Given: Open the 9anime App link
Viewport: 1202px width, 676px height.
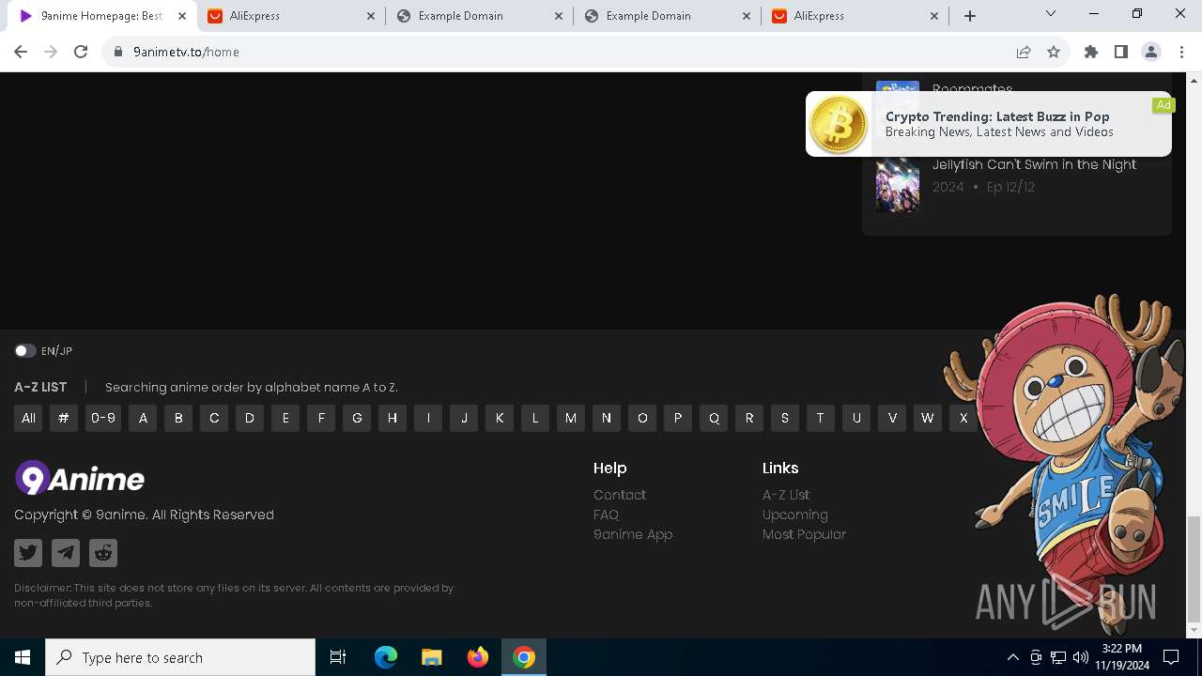Looking at the screenshot, I should [x=633, y=534].
